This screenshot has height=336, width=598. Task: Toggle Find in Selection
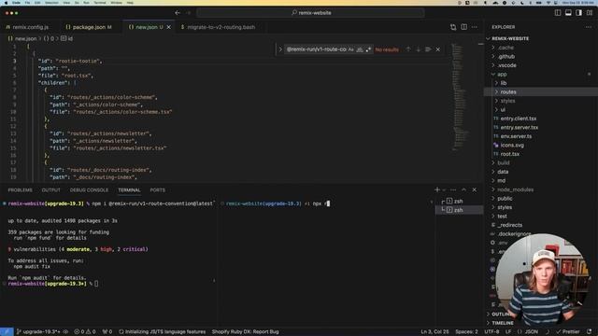428,49
